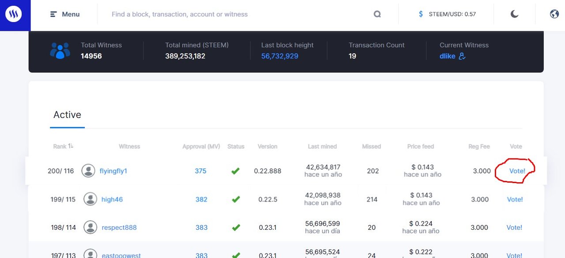Viewport: 565px width, 258px height.
Task: Click rank 200/ 116 cell
Action: [61, 171]
